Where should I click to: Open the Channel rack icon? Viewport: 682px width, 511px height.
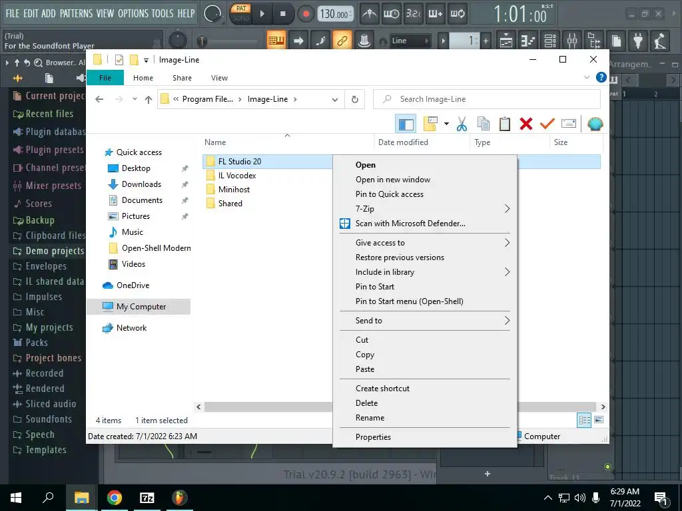click(x=550, y=41)
